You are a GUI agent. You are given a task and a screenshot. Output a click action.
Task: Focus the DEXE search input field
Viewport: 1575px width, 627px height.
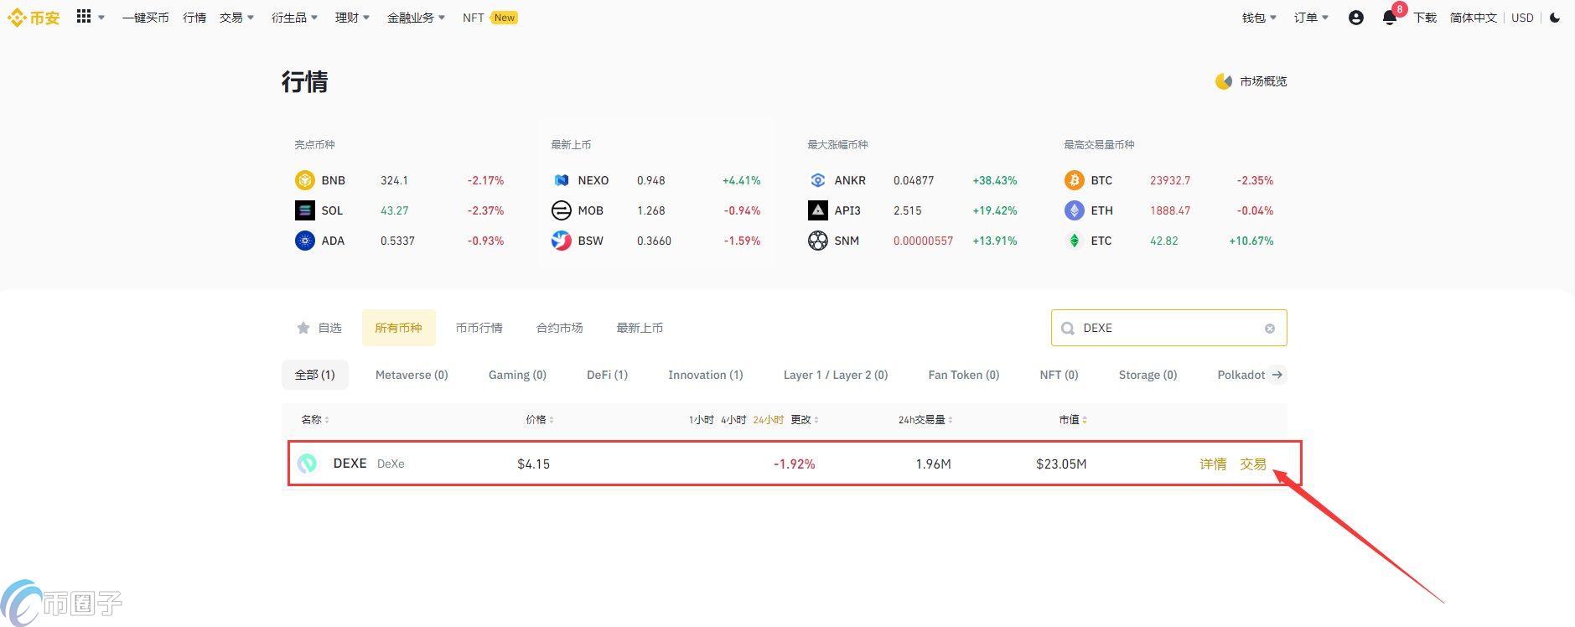(1168, 328)
